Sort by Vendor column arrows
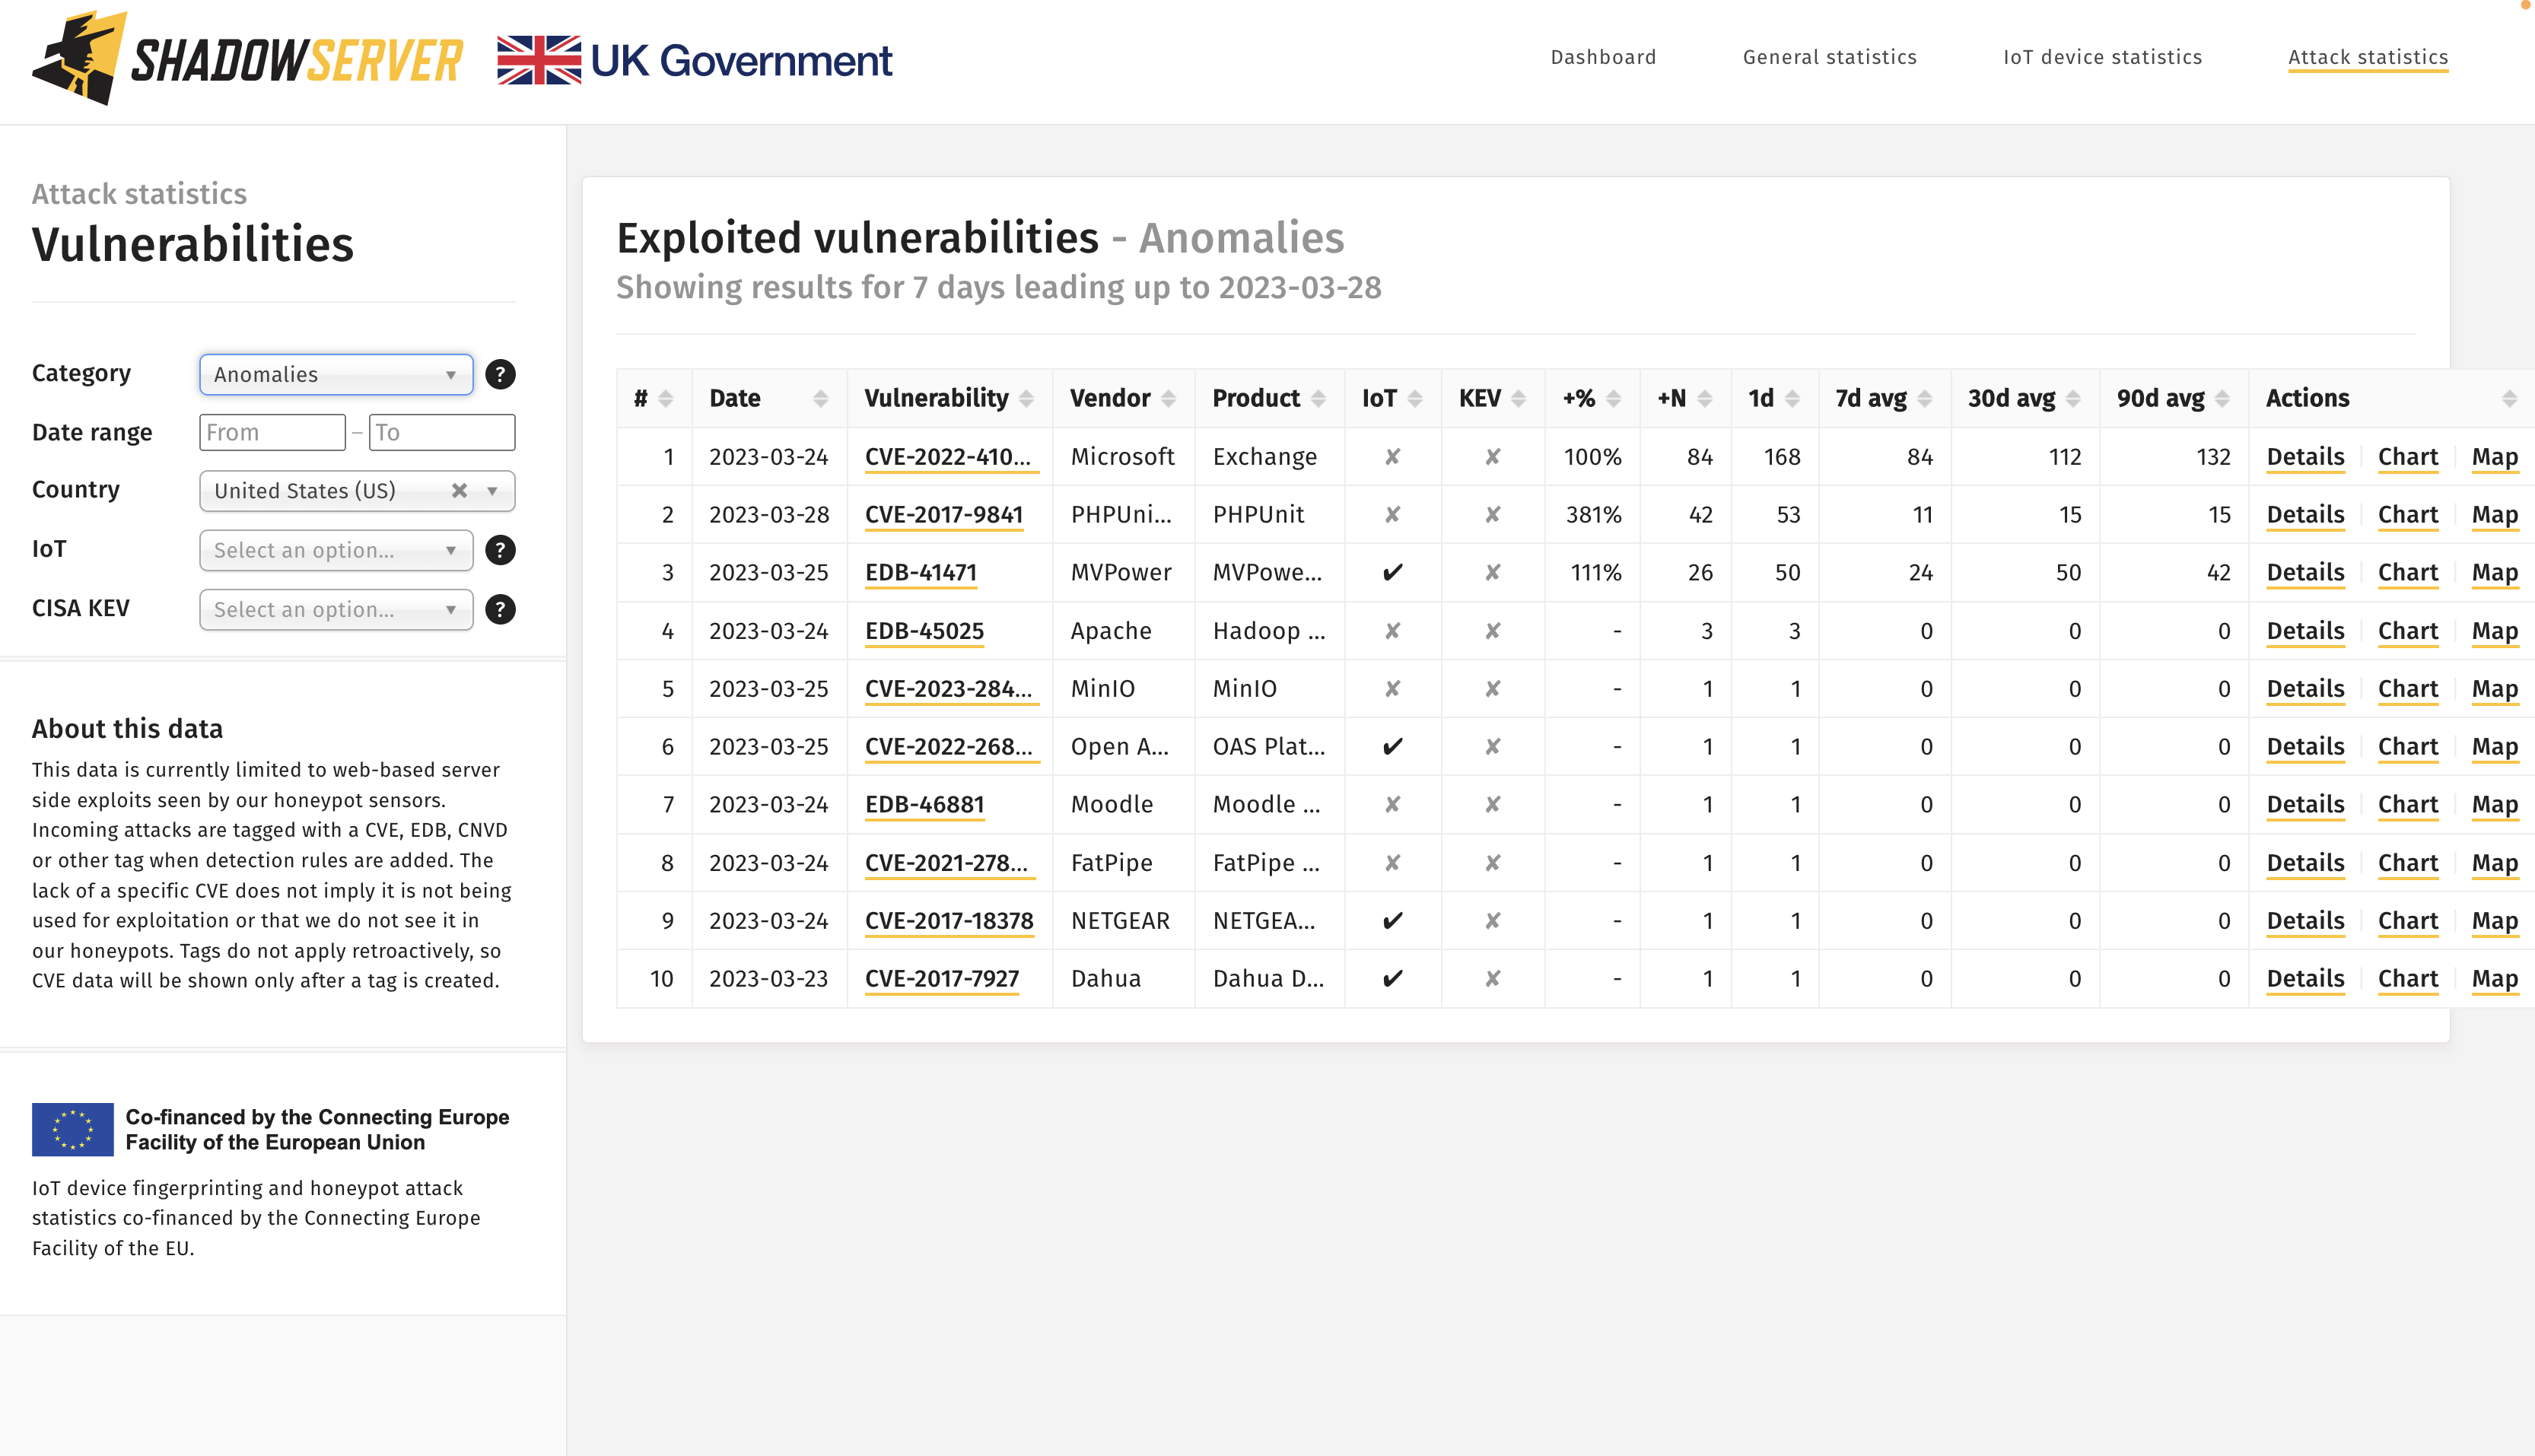2535x1456 pixels. [x=1168, y=398]
